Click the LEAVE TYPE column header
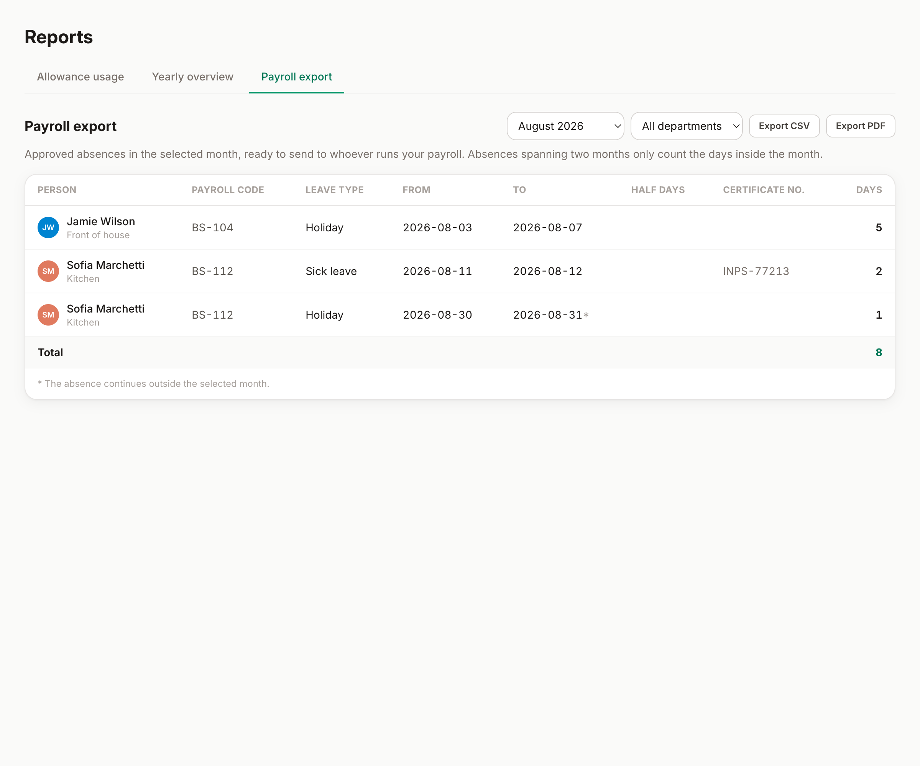This screenshot has width=920, height=766. 335,190
